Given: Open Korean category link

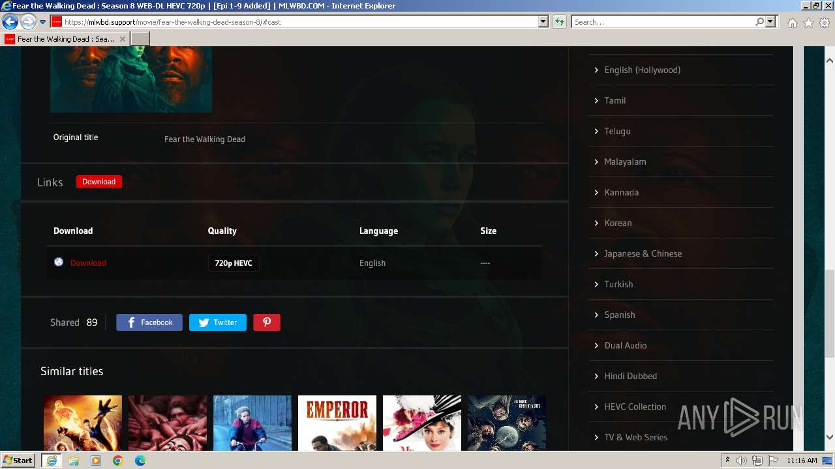Looking at the screenshot, I should (618, 223).
